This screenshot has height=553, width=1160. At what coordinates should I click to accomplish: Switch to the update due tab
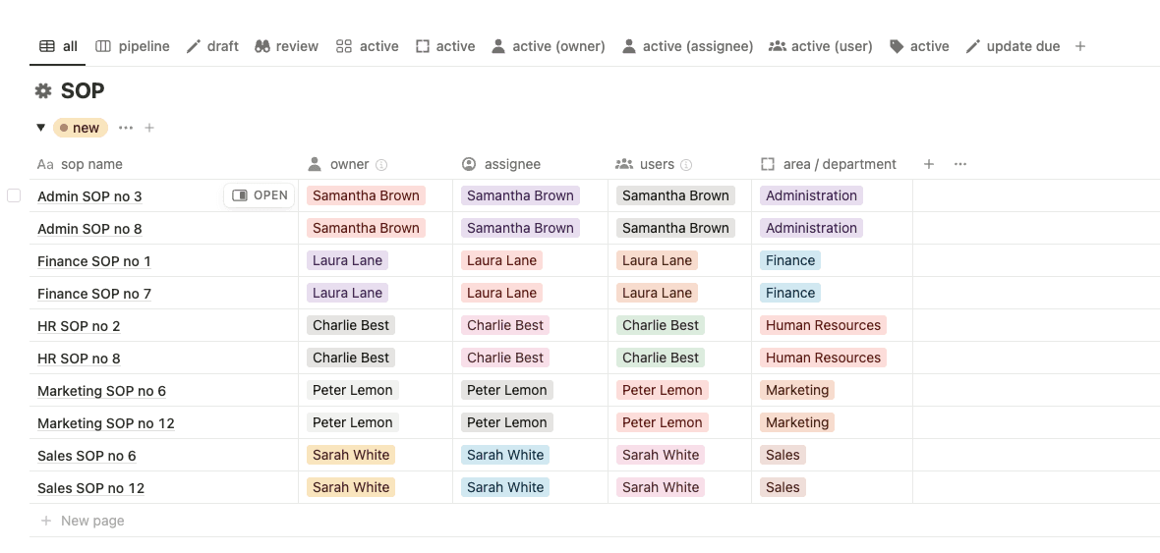(x=1013, y=46)
